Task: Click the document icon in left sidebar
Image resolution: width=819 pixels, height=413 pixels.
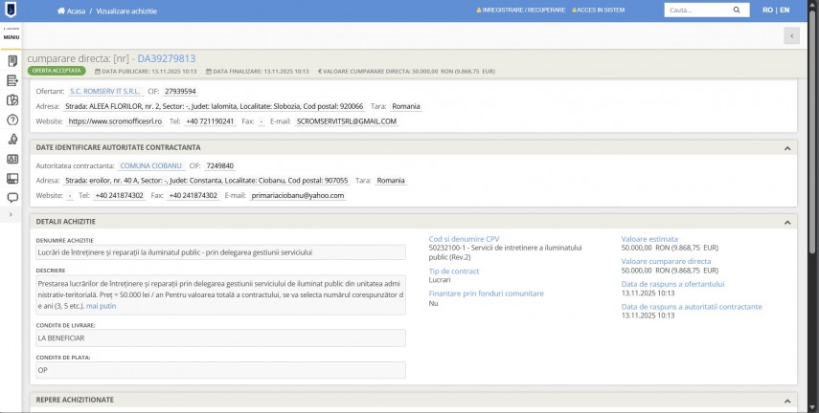Action: pos(12,61)
